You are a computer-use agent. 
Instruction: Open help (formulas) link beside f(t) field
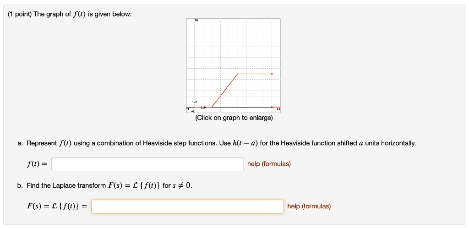[269, 164]
